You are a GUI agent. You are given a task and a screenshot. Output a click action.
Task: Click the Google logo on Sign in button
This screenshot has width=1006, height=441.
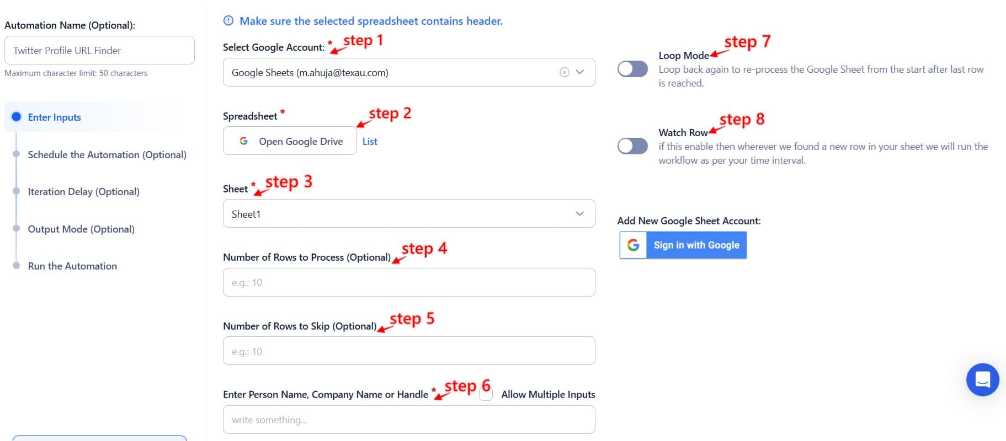[633, 245]
